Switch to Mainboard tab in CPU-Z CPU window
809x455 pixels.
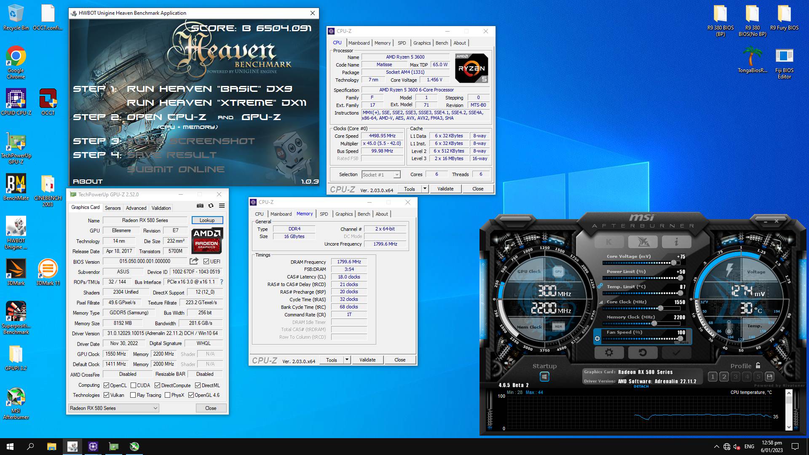[359, 43]
